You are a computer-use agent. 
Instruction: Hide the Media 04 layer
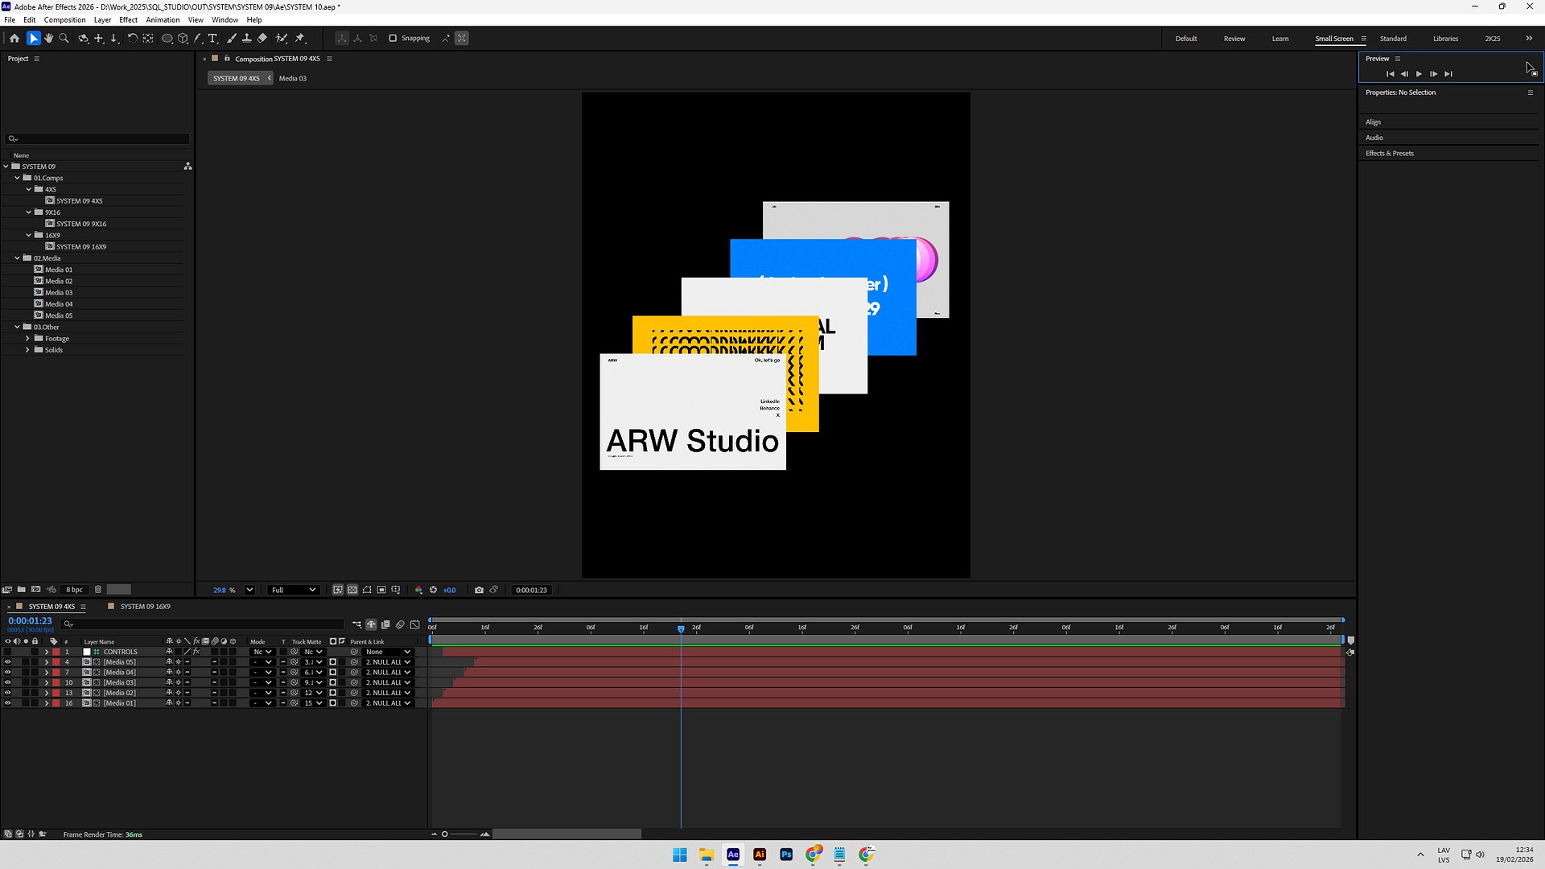click(8, 673)
